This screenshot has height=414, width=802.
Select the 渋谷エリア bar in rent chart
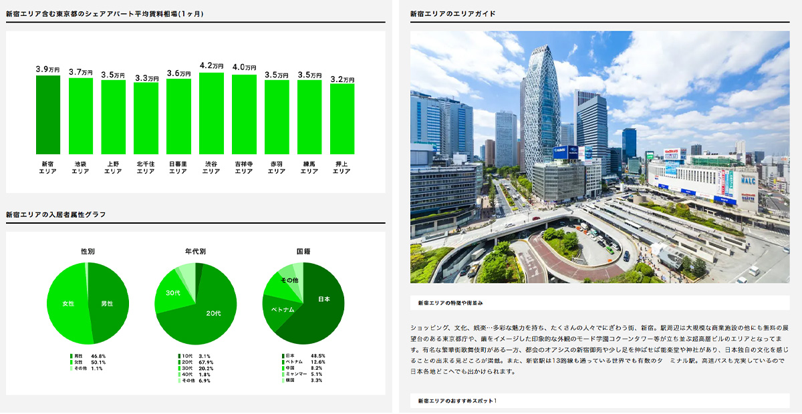click(x=211, y=114)
